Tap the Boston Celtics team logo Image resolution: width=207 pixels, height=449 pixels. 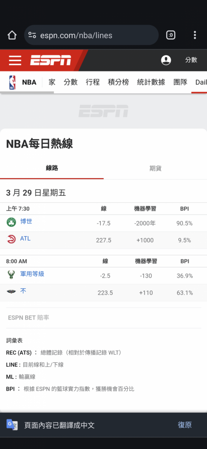[12, 222]
